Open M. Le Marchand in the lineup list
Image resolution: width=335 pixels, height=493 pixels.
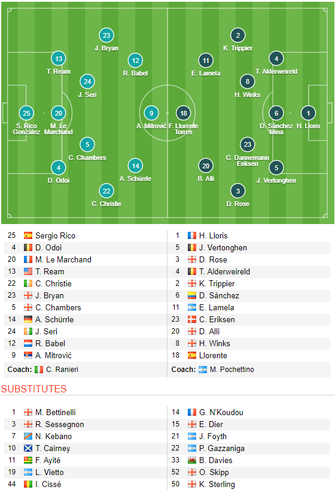tap(63, 260)
